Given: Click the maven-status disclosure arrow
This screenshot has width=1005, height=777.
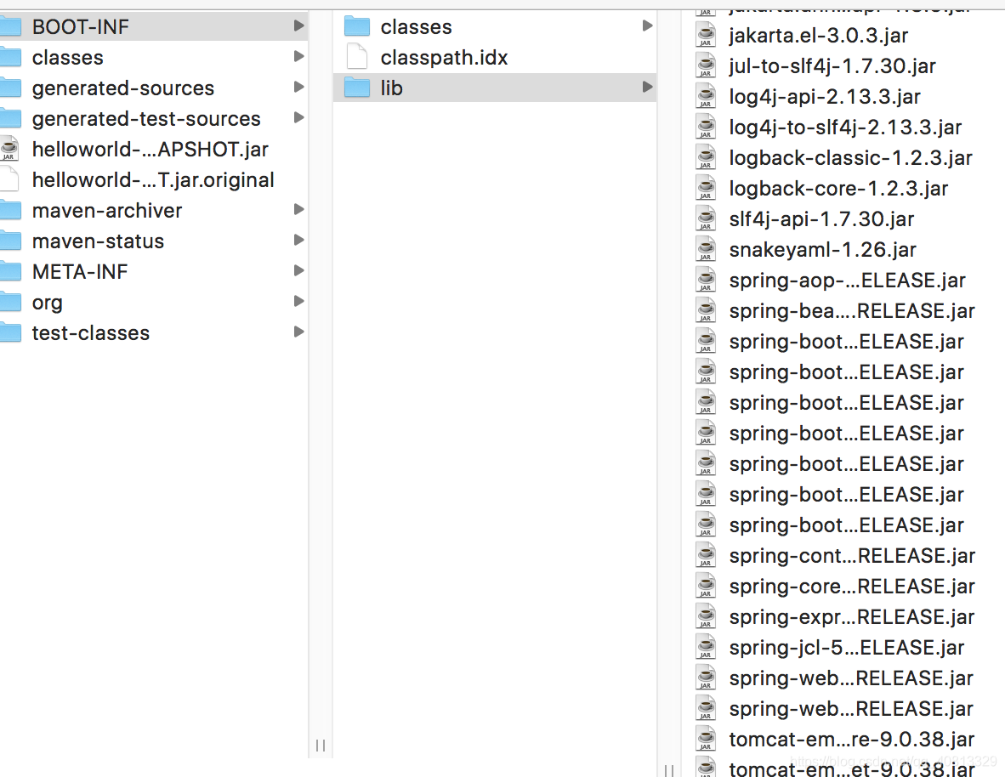Looking at the screenshot, I should click(298, 240).
